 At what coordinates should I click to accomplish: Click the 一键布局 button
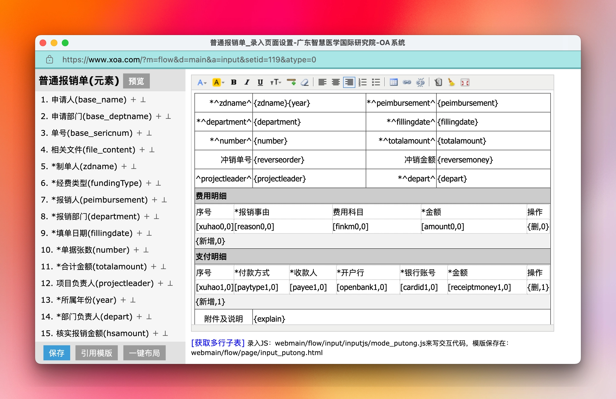[x=145, y=353]
